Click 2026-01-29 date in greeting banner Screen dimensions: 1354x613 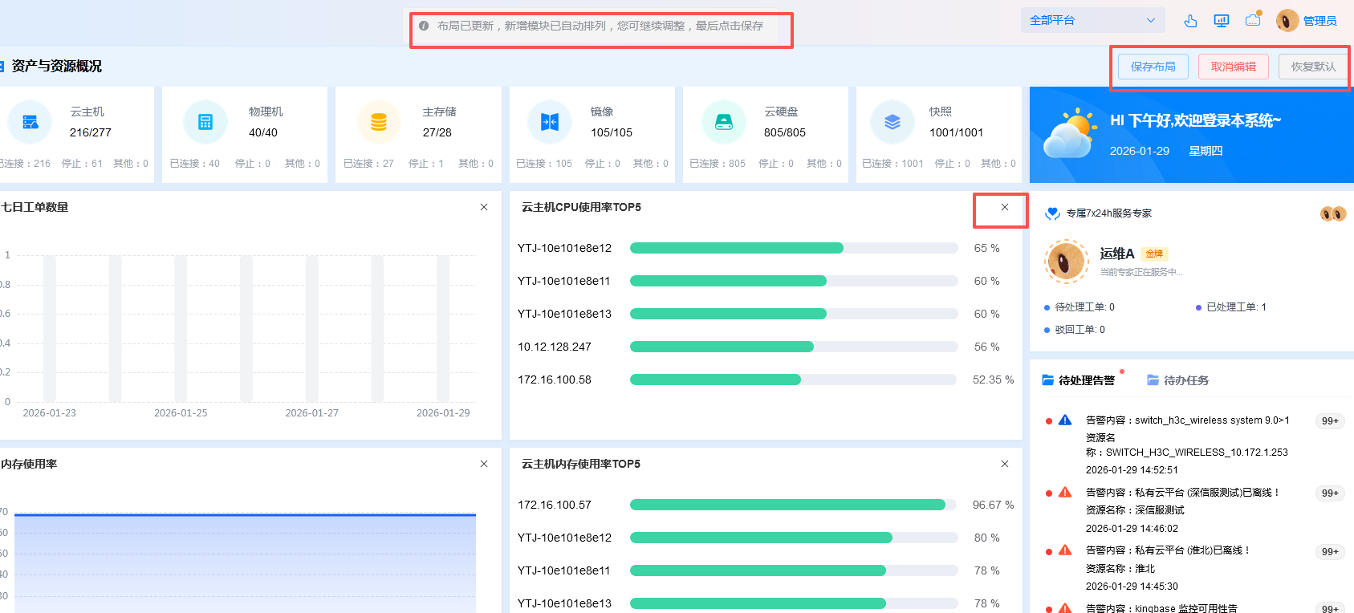click(x=1140, y=151)
